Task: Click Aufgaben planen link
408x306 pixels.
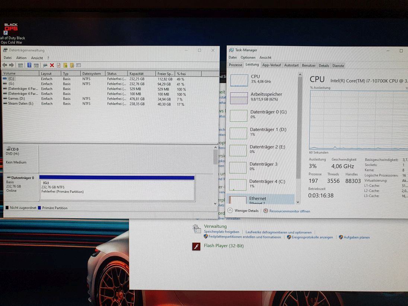Action: click(x=357, y=237)
